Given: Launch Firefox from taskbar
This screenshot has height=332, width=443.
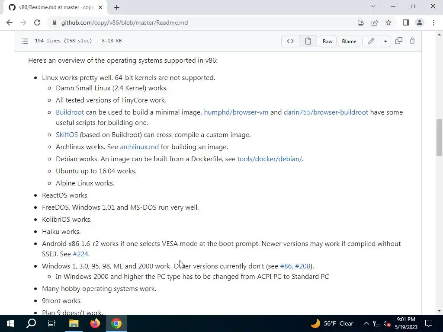Looking at the screenshot, I should (95, 323).
